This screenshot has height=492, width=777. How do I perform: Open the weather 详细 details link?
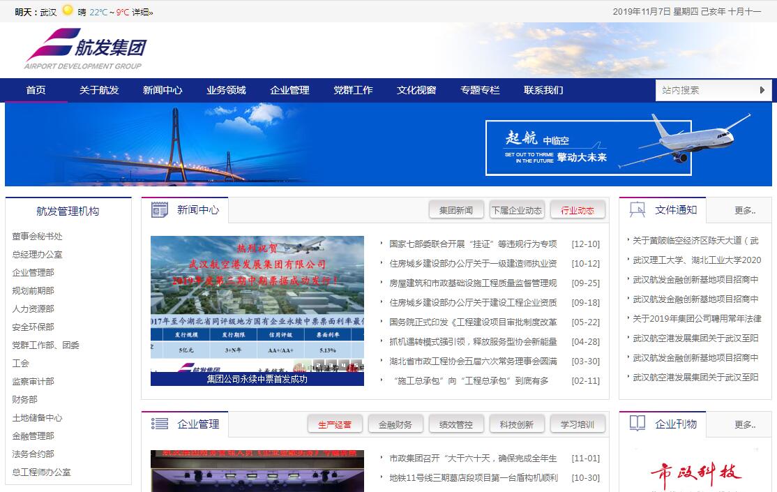142,12
